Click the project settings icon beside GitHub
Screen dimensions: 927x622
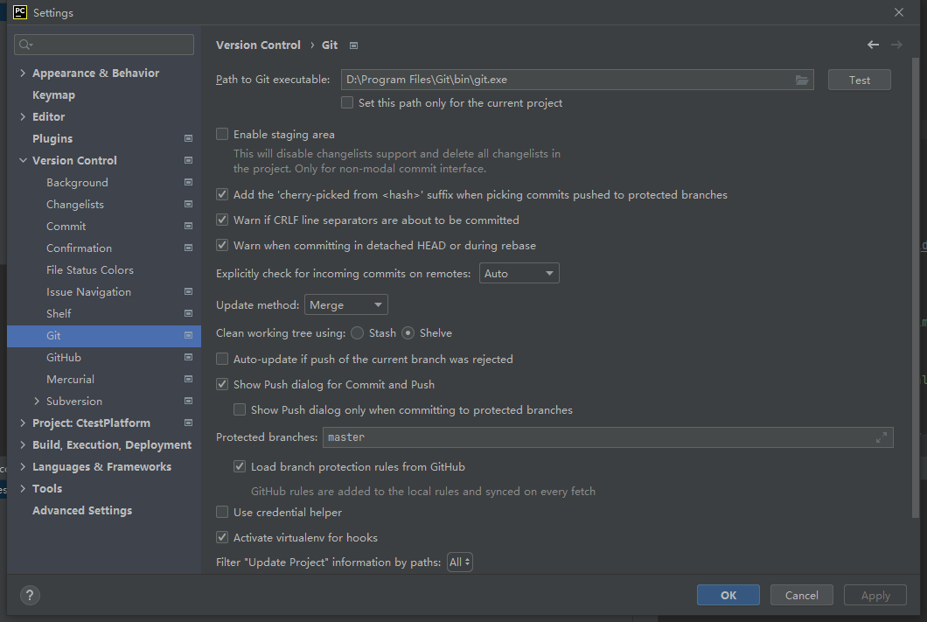(x=188, y=357)
